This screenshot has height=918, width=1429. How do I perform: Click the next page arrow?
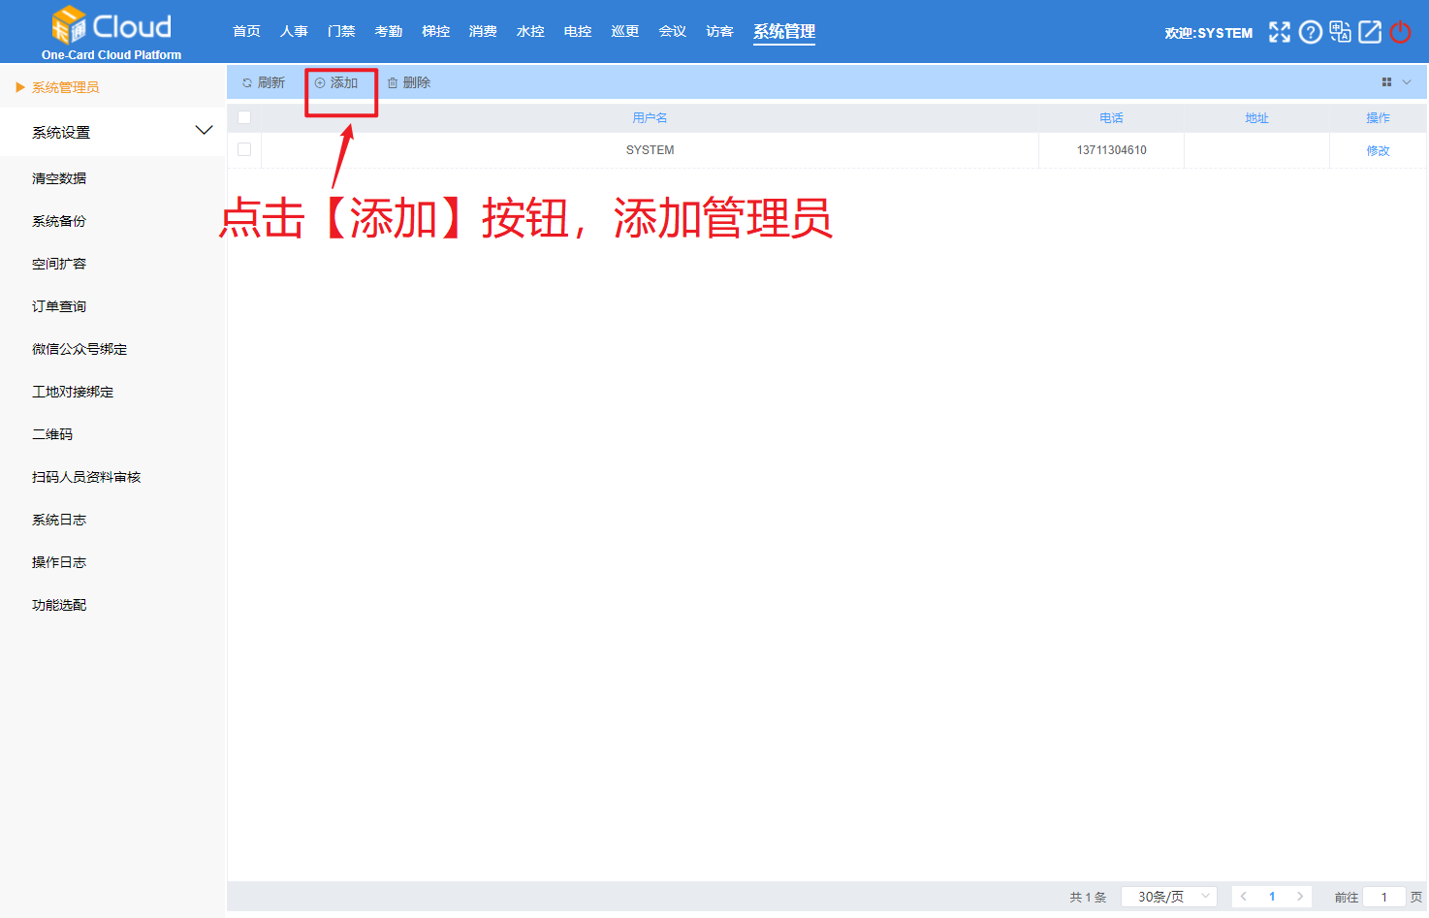click(1300, 896)
